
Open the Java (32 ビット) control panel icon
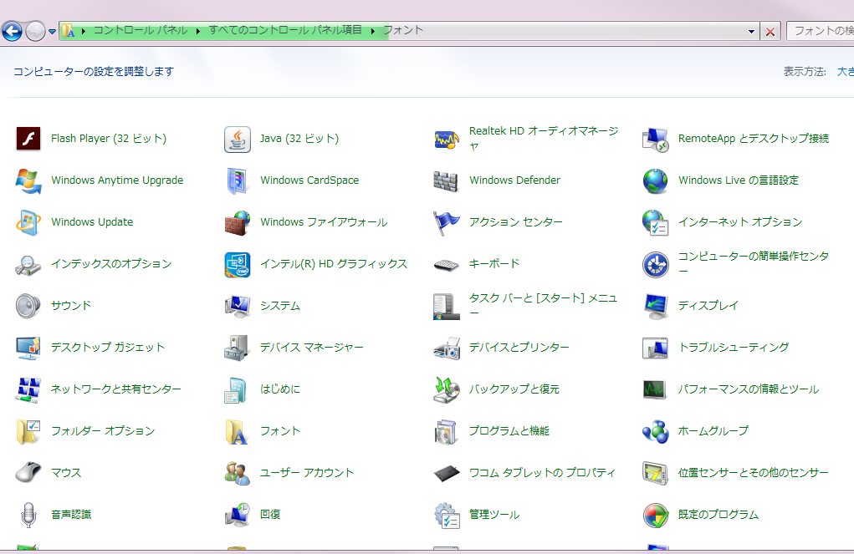pyautogui.click(x=238, y=139)
